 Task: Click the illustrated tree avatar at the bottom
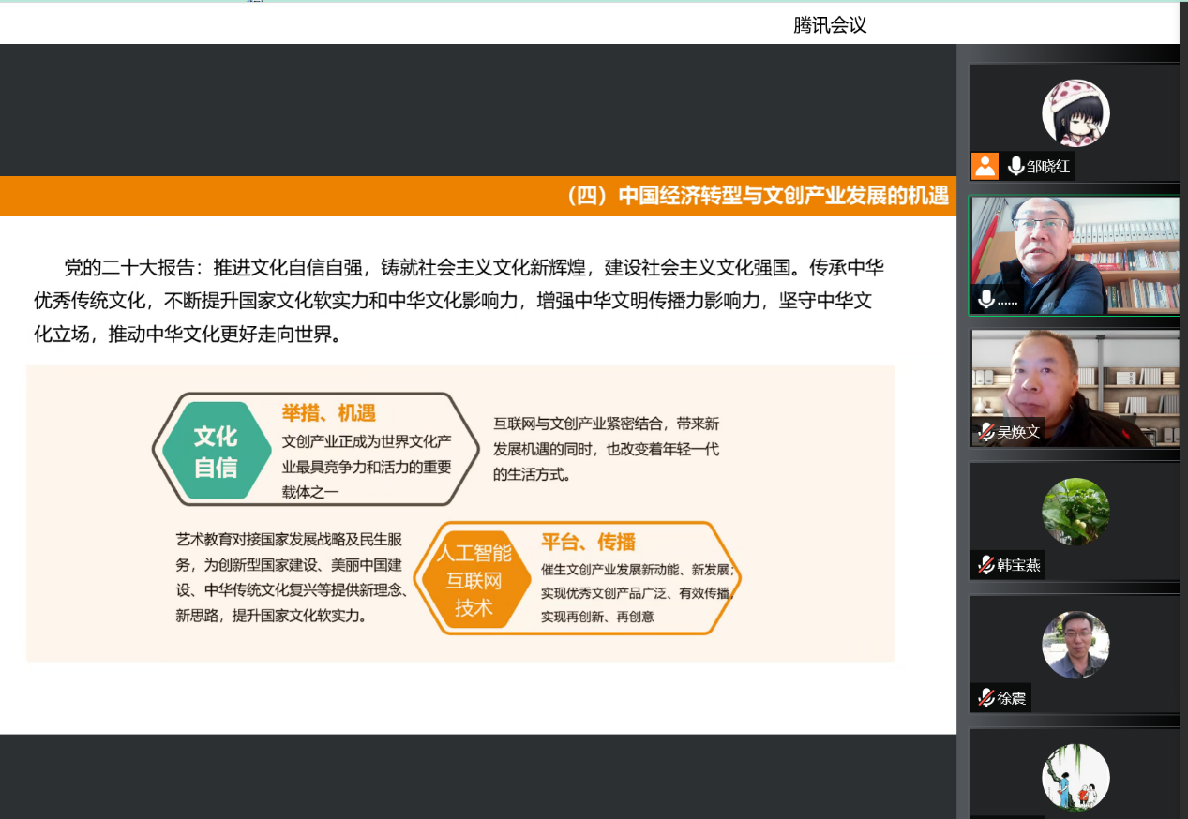(x=1075, y=778)
